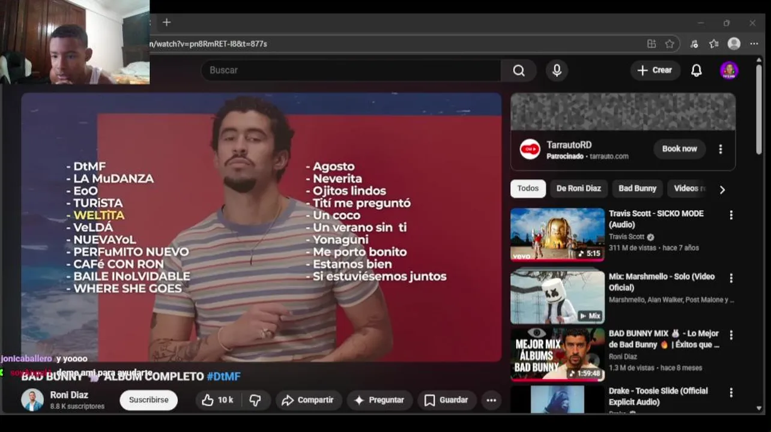Open the browser favorites list icon
This screenshot has width=771, height=432.
point(713,44)
